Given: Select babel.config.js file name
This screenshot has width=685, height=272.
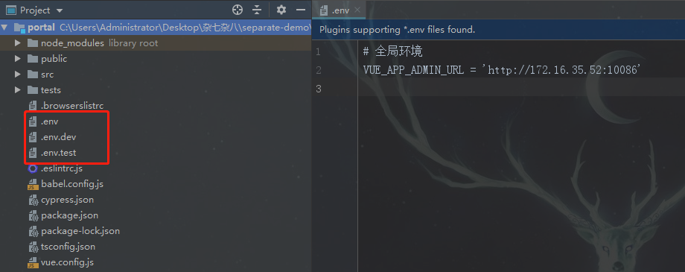Looking at the screenshot, I should (x=72, y=184).
